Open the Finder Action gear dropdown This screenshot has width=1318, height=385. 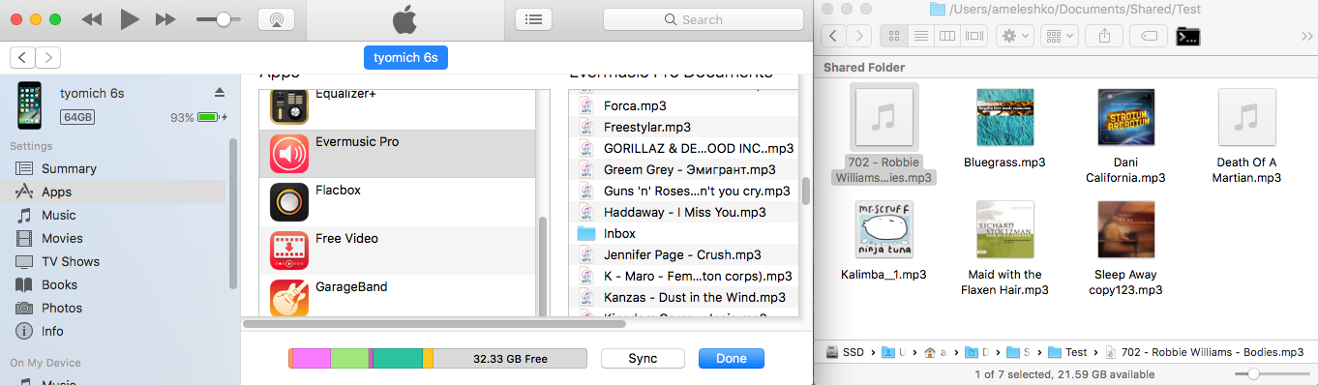pos(1014,36)
